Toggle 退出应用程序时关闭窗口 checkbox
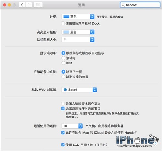Image resolution: width=162 pixels, height=151 pixels. 63,108
